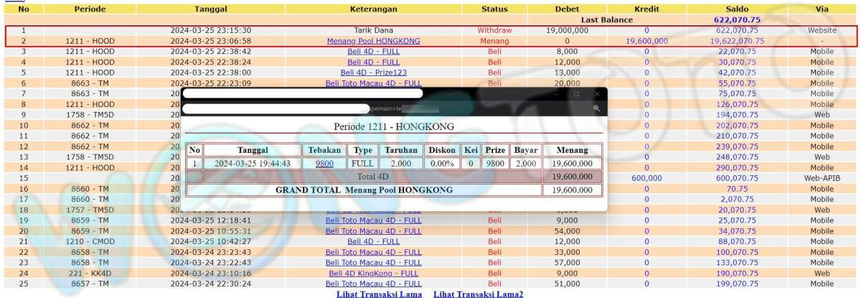Click the Keterangan column header

click(373, 9)
